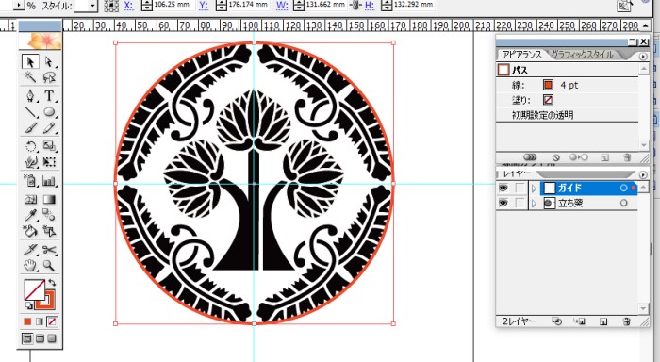Click the stroke color swatch in the toolbox
Viewport: 660px width, 362px height.
(45, 299)
